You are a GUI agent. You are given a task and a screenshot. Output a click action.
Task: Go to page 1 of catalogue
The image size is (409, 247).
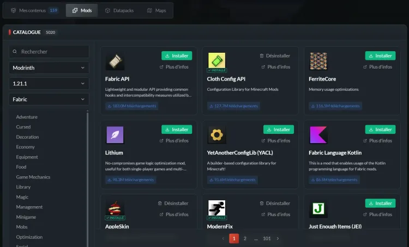(x=234, y=238)
